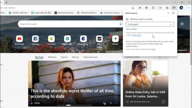192x108 pixels.
Task: Open the extensions icon beside the shield
Action: tap(140, 8)
